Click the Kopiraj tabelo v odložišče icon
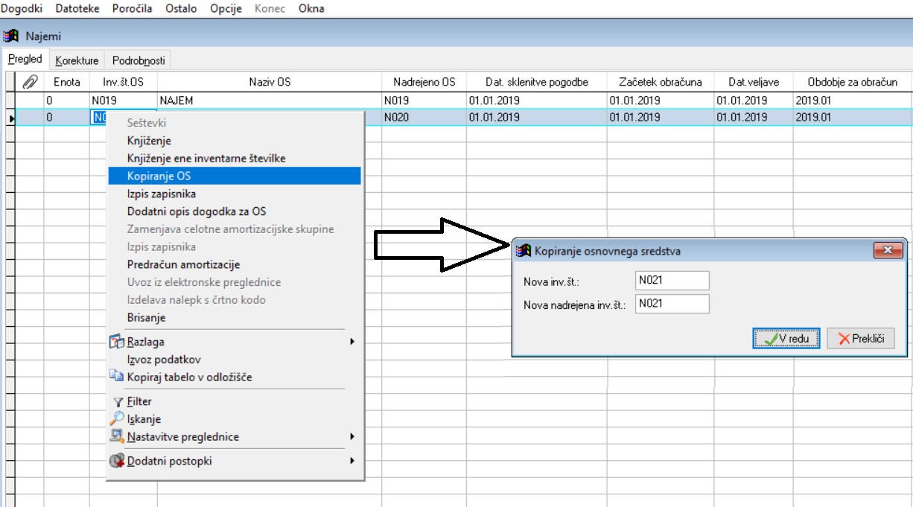Image resolution: width=913 pixels, height=507 pixels. 117,377
